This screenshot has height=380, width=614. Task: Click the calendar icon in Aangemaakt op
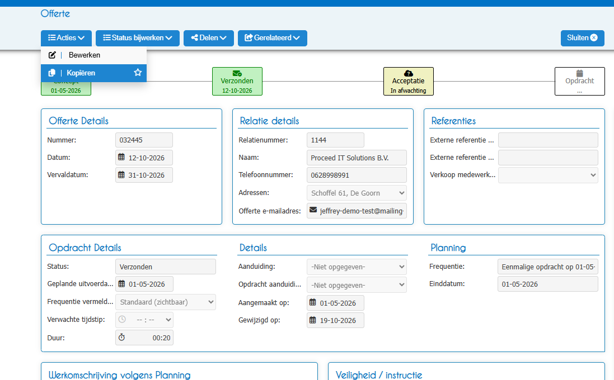[312, 302]
